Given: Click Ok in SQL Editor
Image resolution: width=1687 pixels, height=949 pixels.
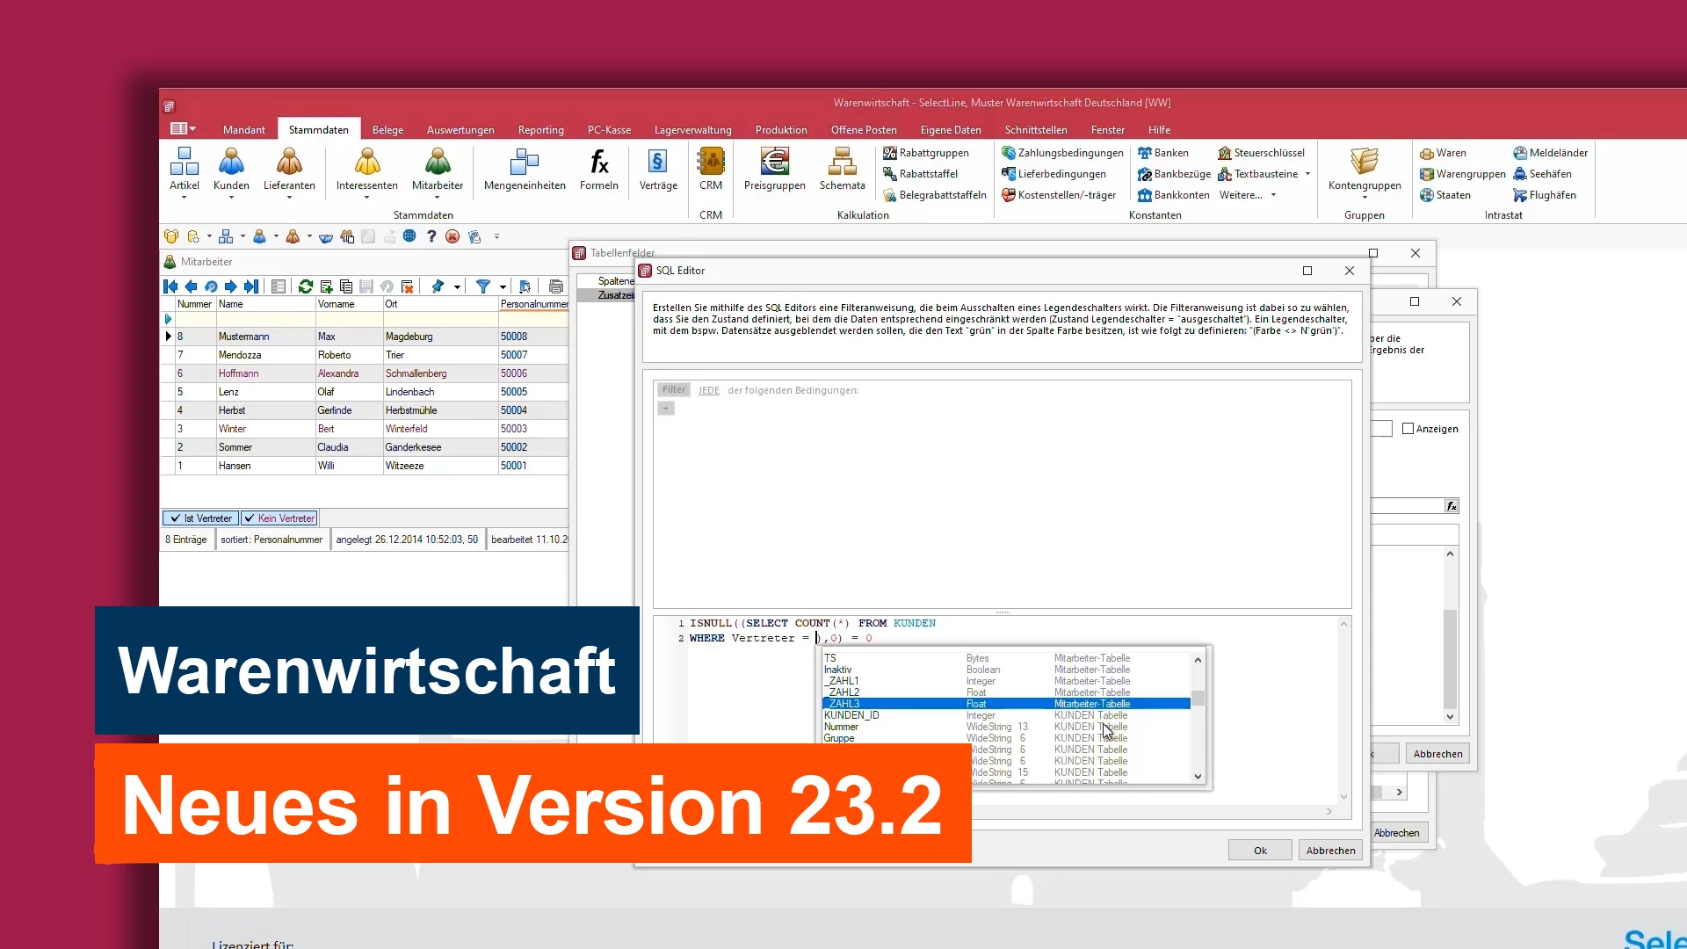Looking at the screenshot, I should [x=1260, y=851].
